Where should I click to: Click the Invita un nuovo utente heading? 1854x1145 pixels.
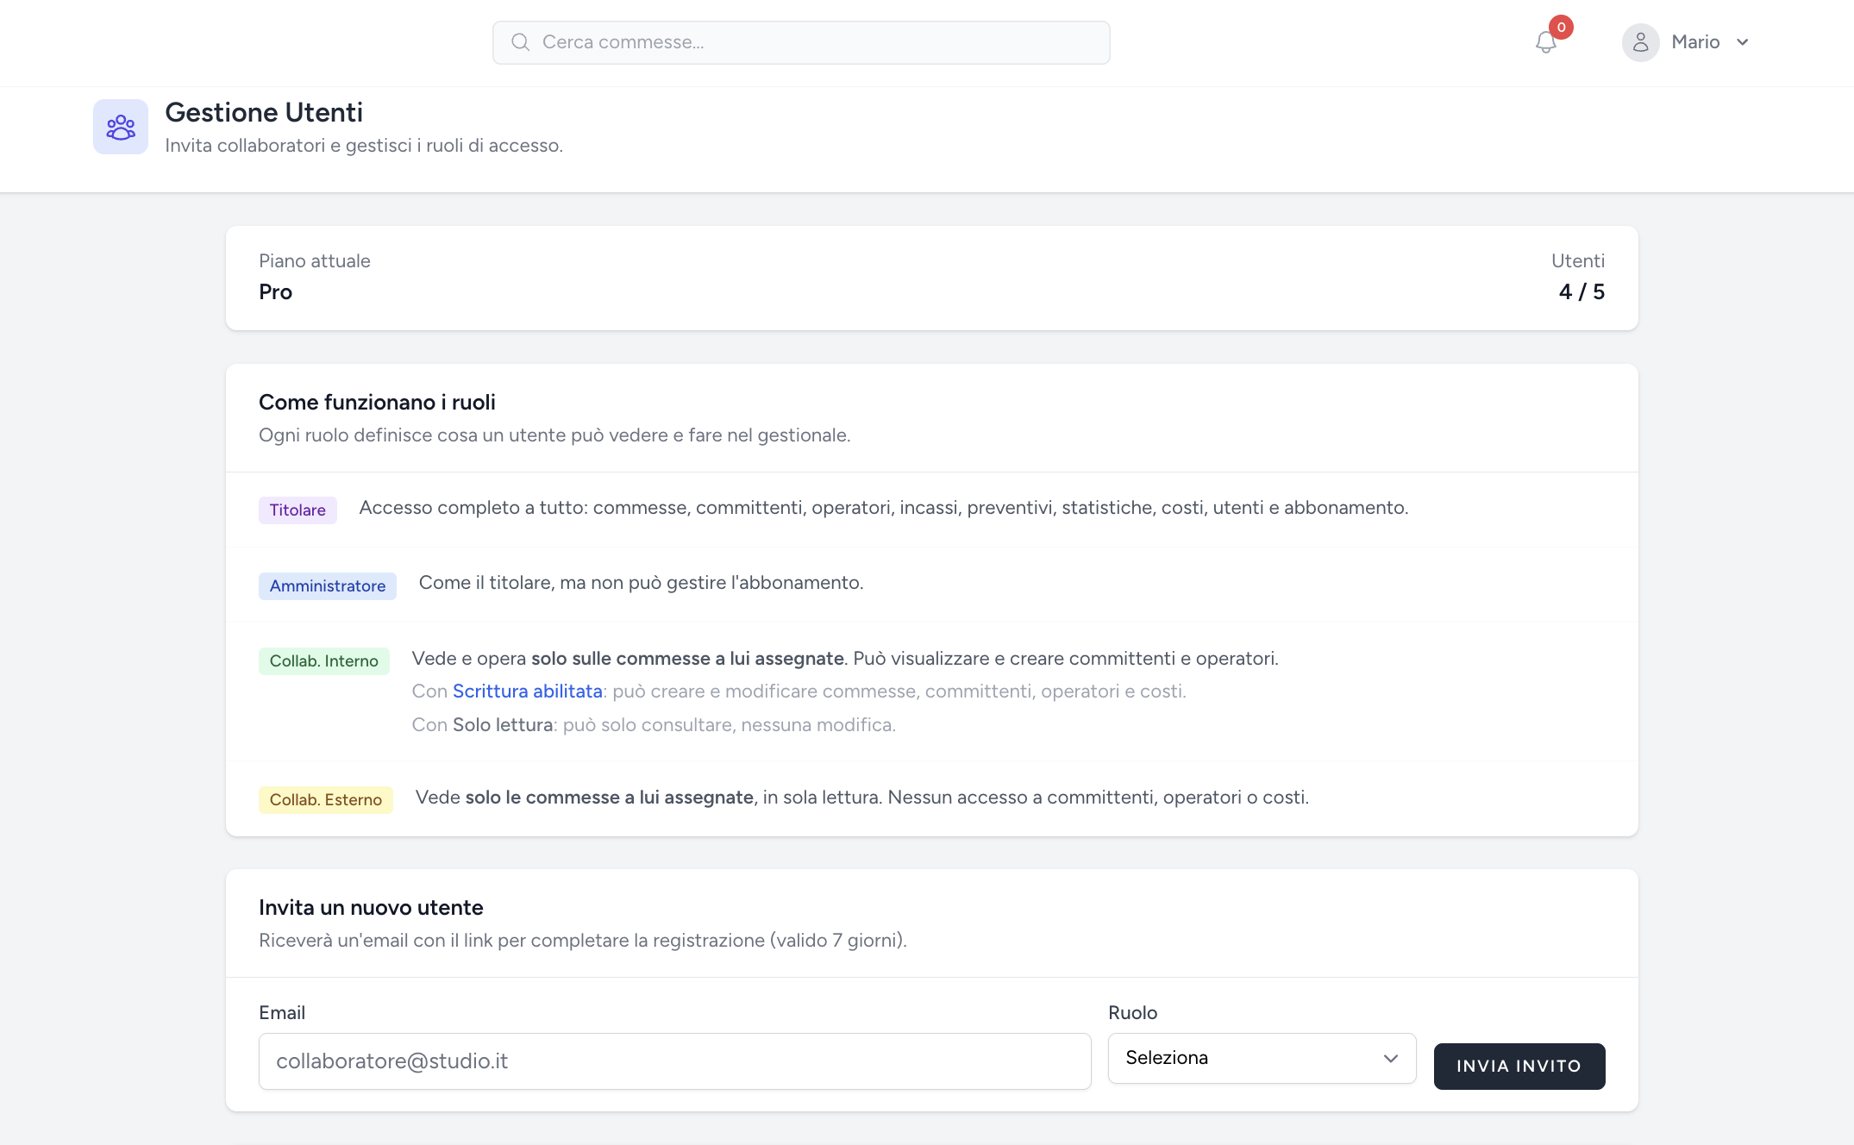(x=371, y=908)
